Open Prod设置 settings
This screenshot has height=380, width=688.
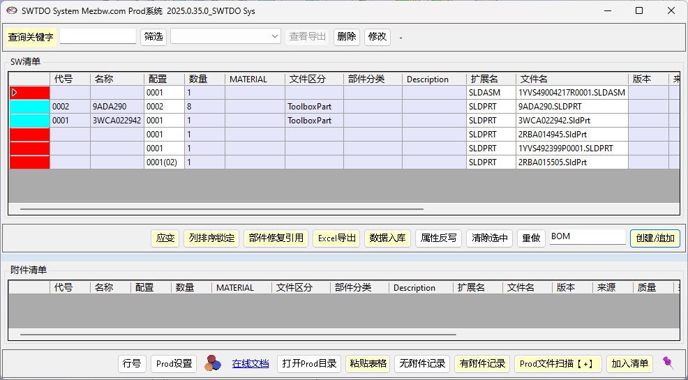[x=174, y=363]
